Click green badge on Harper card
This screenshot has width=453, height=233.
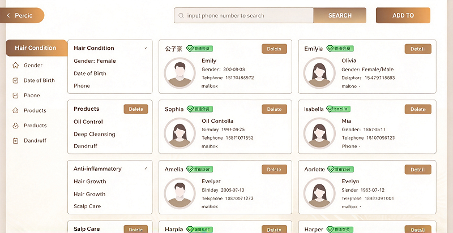click(340, 230)
